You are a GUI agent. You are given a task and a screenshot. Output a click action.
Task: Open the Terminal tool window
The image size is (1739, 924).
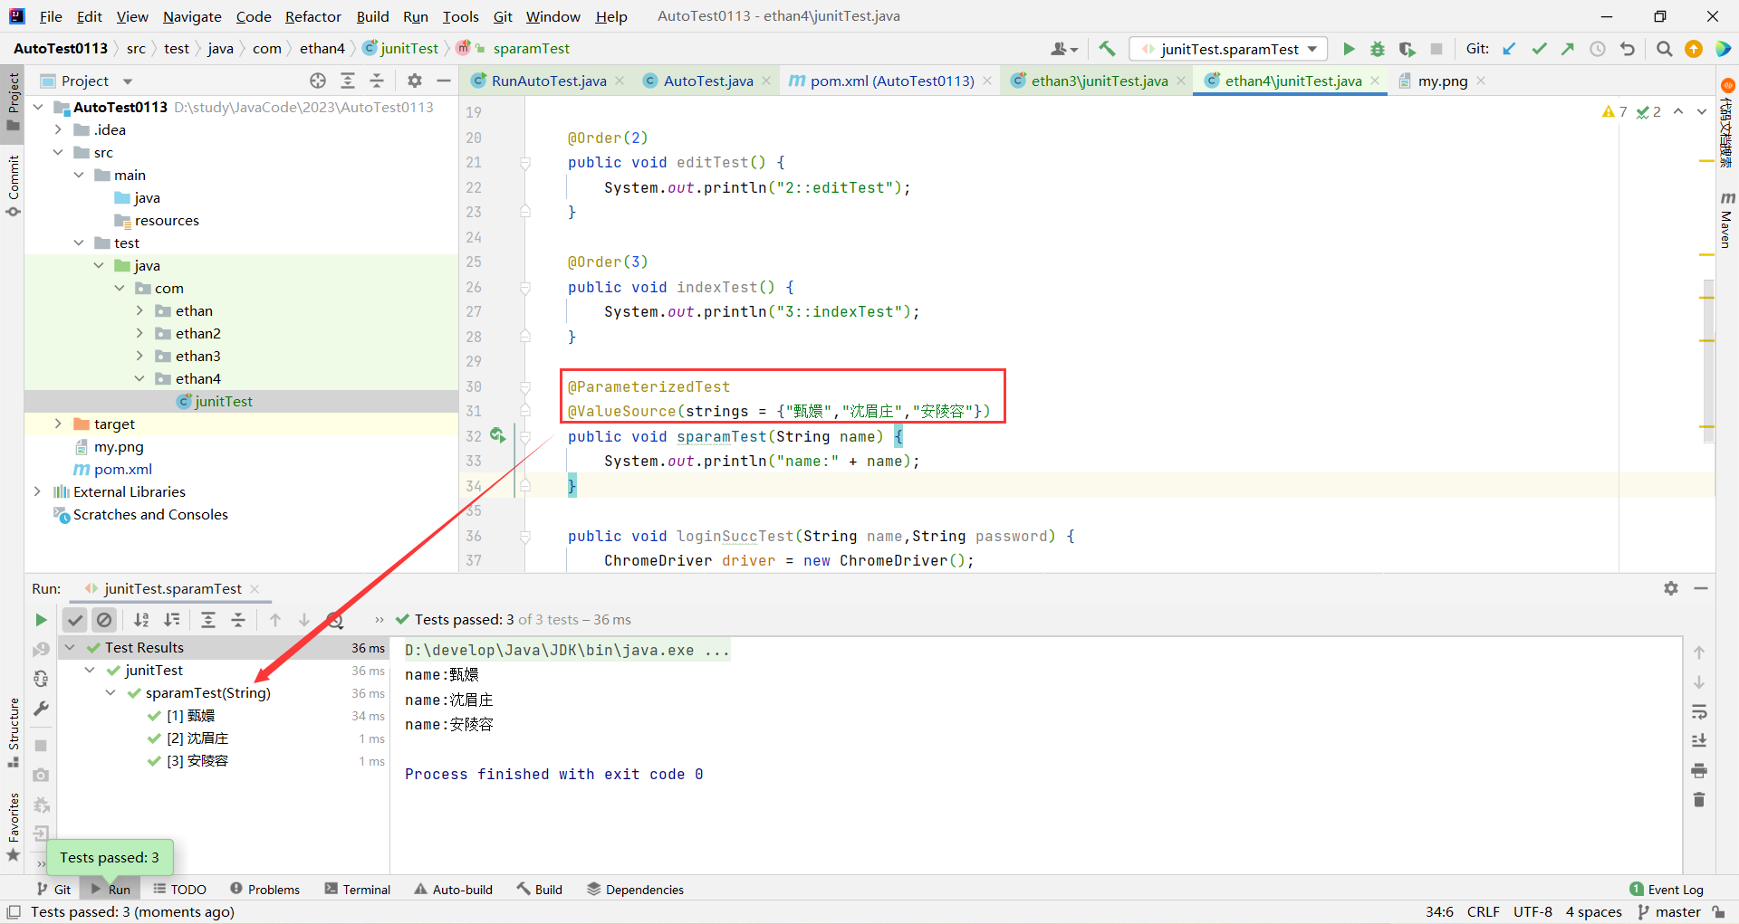tap(358, 890)
